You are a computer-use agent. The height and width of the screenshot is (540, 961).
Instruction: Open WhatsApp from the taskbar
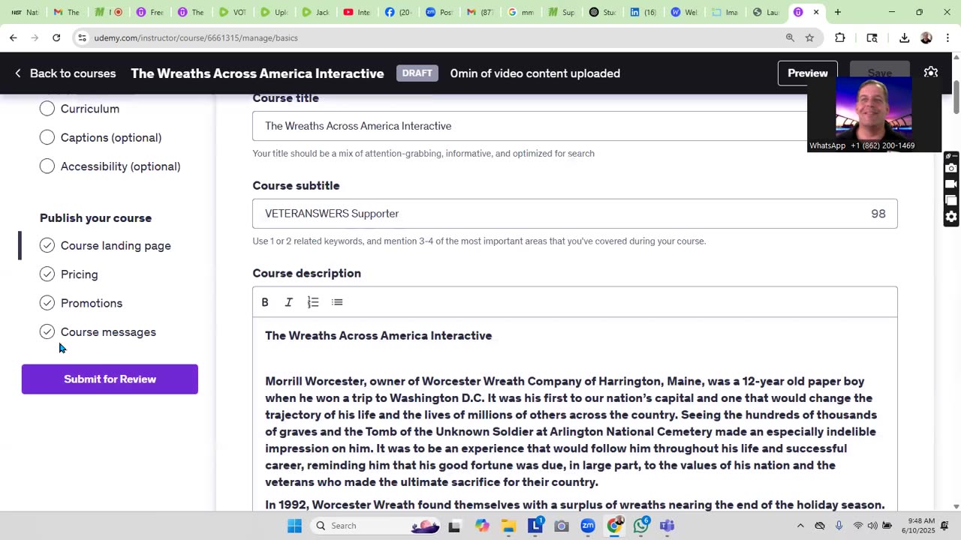click(x=641, y=526)
